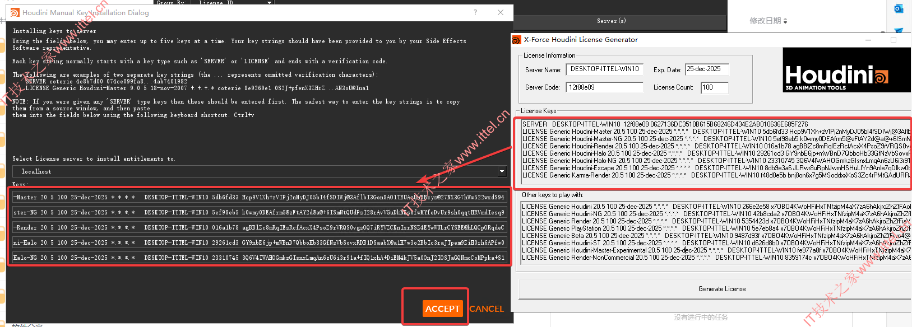Select the Houdini-Master-NG license line
Screen dimensions: 912x327
click(x=716, y=139)
